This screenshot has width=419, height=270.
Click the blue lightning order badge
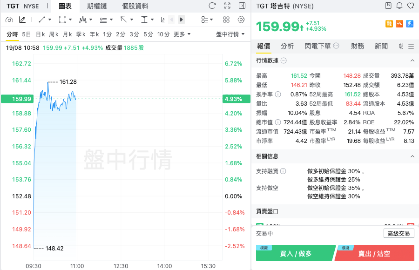pos(410,24)
